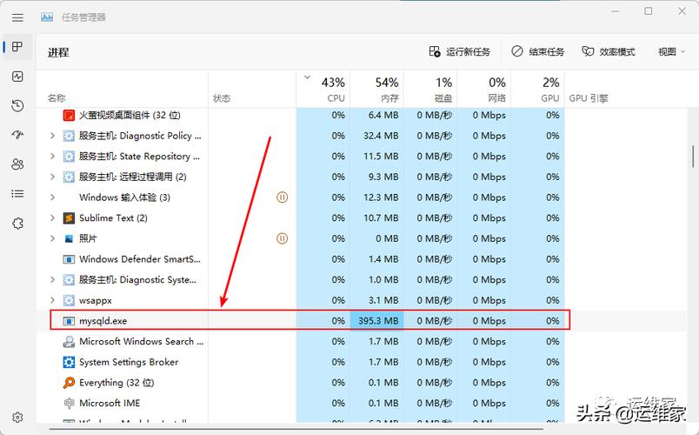This screenshot has width=699, height=435.
Task: Click the Sublime Text app icon
Action: click(69, 218)
